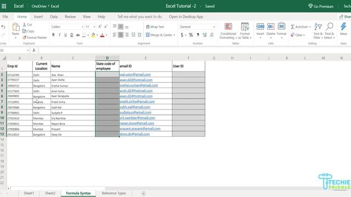
Task: Select the Format Painter brush
Action: click(x=24, y=38)
